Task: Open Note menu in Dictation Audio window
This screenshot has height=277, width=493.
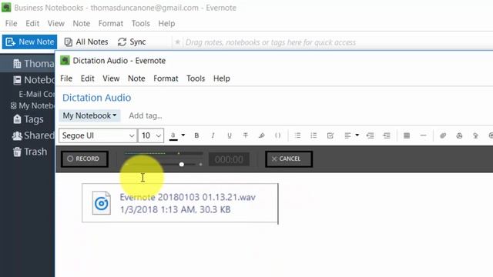Action: (136, 78)
